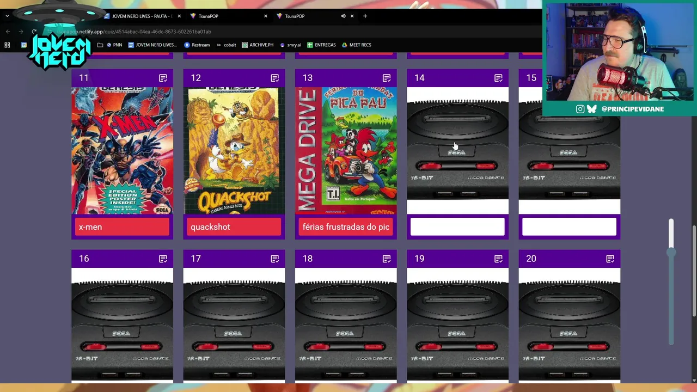
Task: Open the Restream bookmark
Action: tap(197, 45)
